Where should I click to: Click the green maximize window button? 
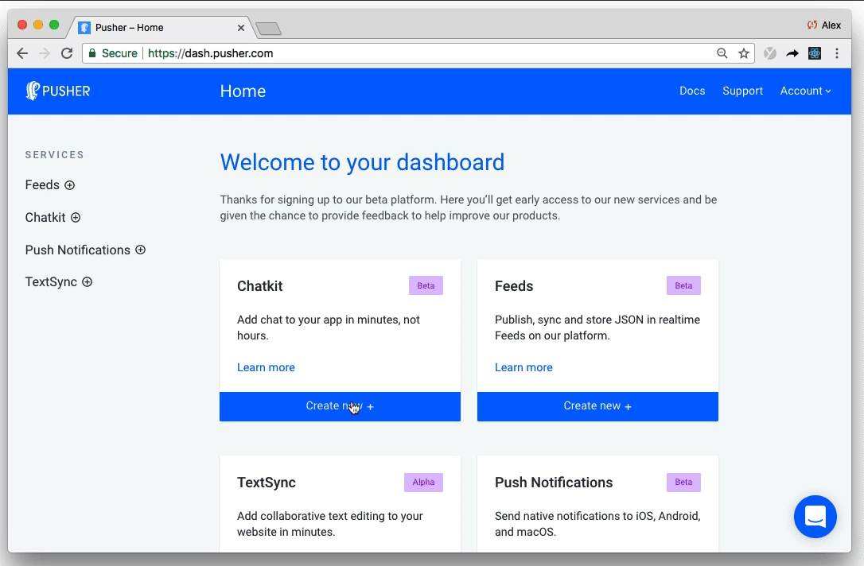(x=54, y=25)
